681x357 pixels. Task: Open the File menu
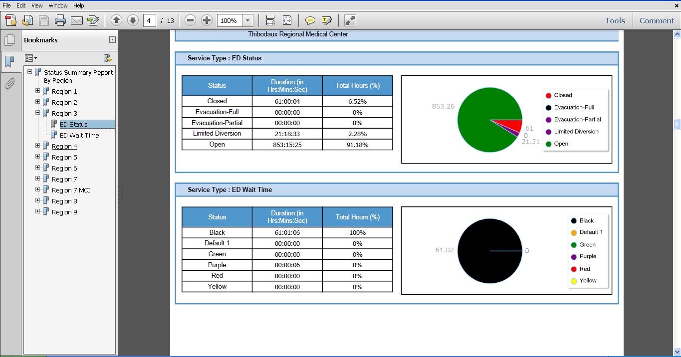coord(6,5)
